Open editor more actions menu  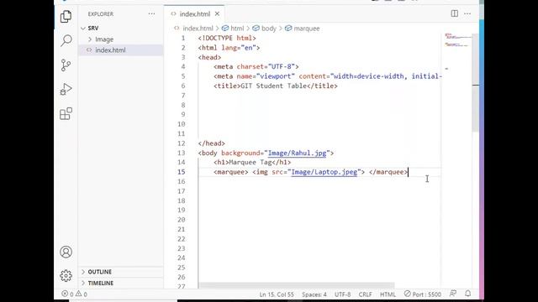pyautogui.click(x=467, y=13)
